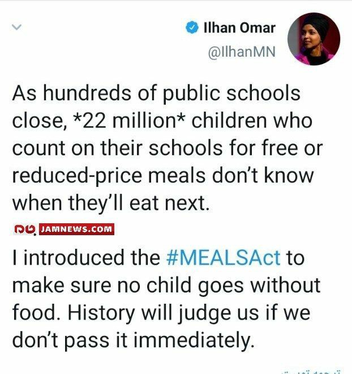Open the #MEALSAct hashtag
The width and height of the screenshot is (352, 374).
pos(223,258)
